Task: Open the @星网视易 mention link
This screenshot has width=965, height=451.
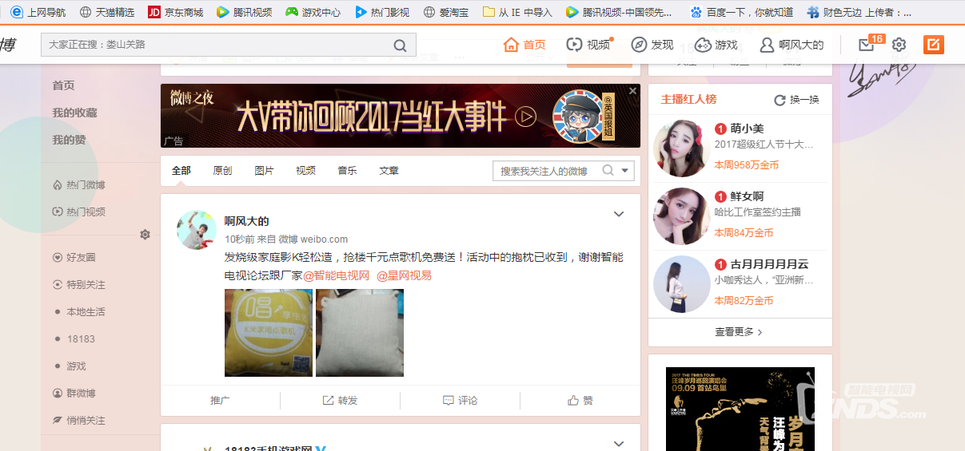Action: pyautogui.click(x=404, y=275)
